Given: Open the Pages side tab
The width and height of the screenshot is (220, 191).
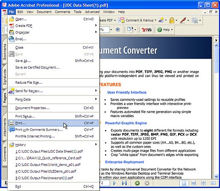Looking at the screenshot, I should (5, 98).
